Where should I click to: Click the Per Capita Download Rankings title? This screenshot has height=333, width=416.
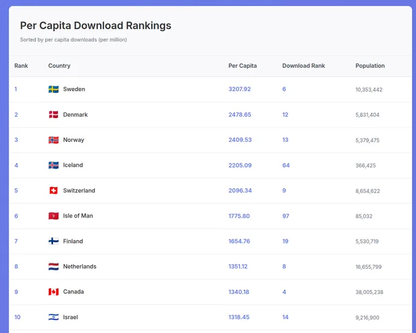tap(95, 26)
